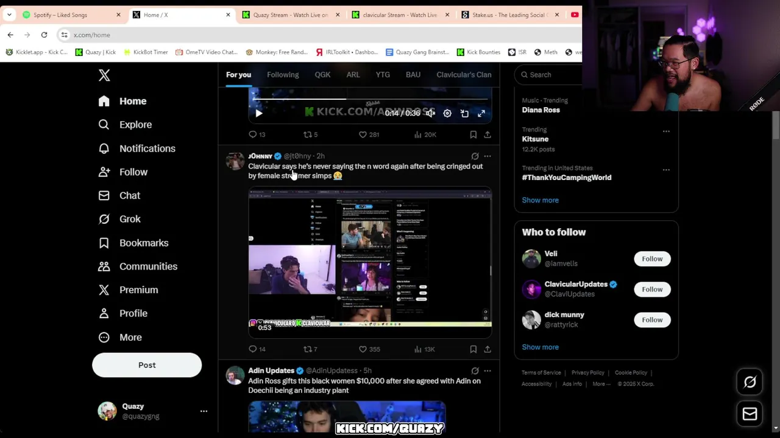The image size is (780, 438).
Task: Open Grok floating button
Action: coord(750,382)
